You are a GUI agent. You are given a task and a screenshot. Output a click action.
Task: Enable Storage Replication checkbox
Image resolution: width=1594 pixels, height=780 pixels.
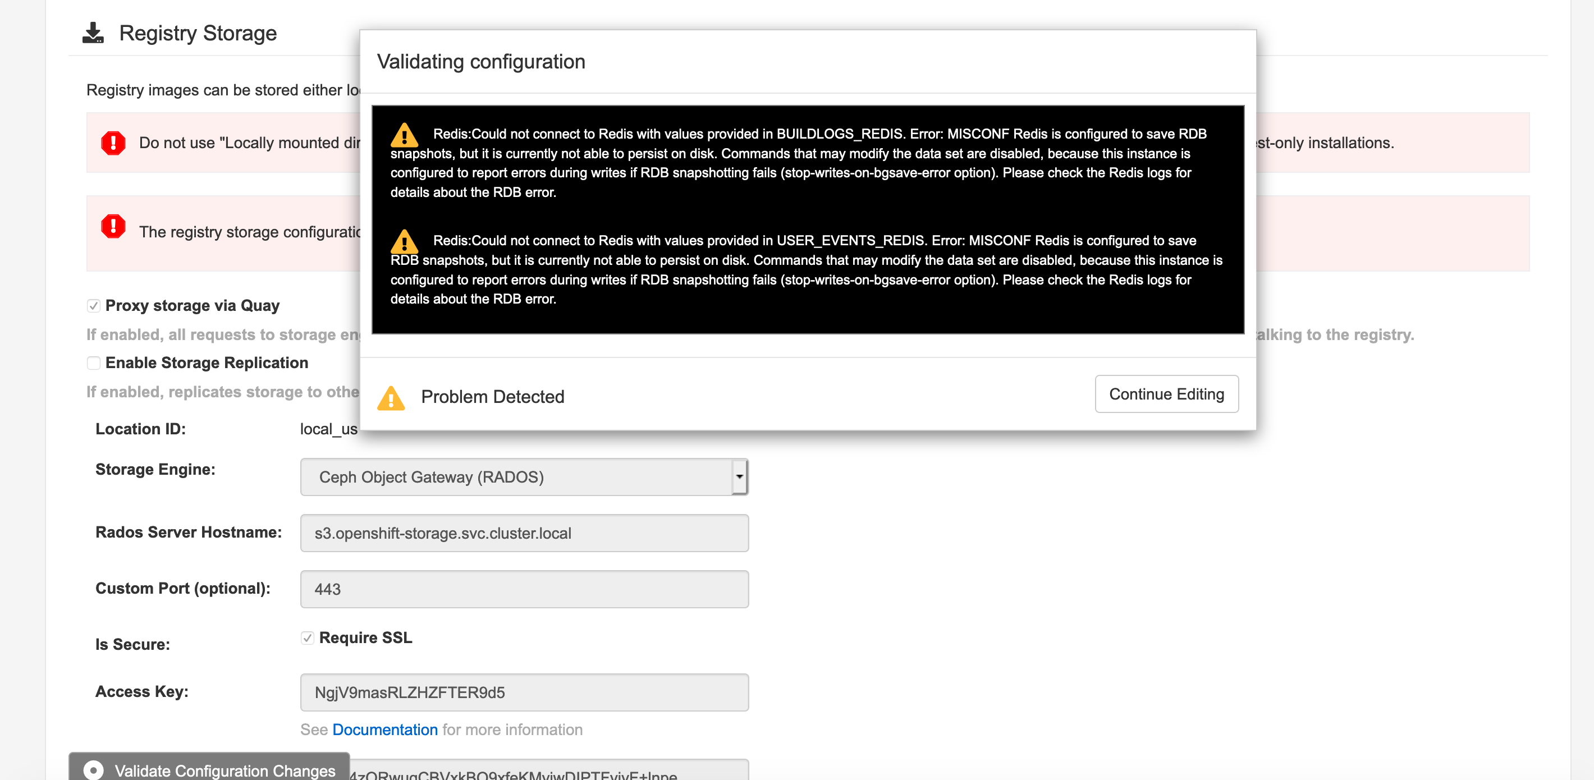[x=93, y=363]
